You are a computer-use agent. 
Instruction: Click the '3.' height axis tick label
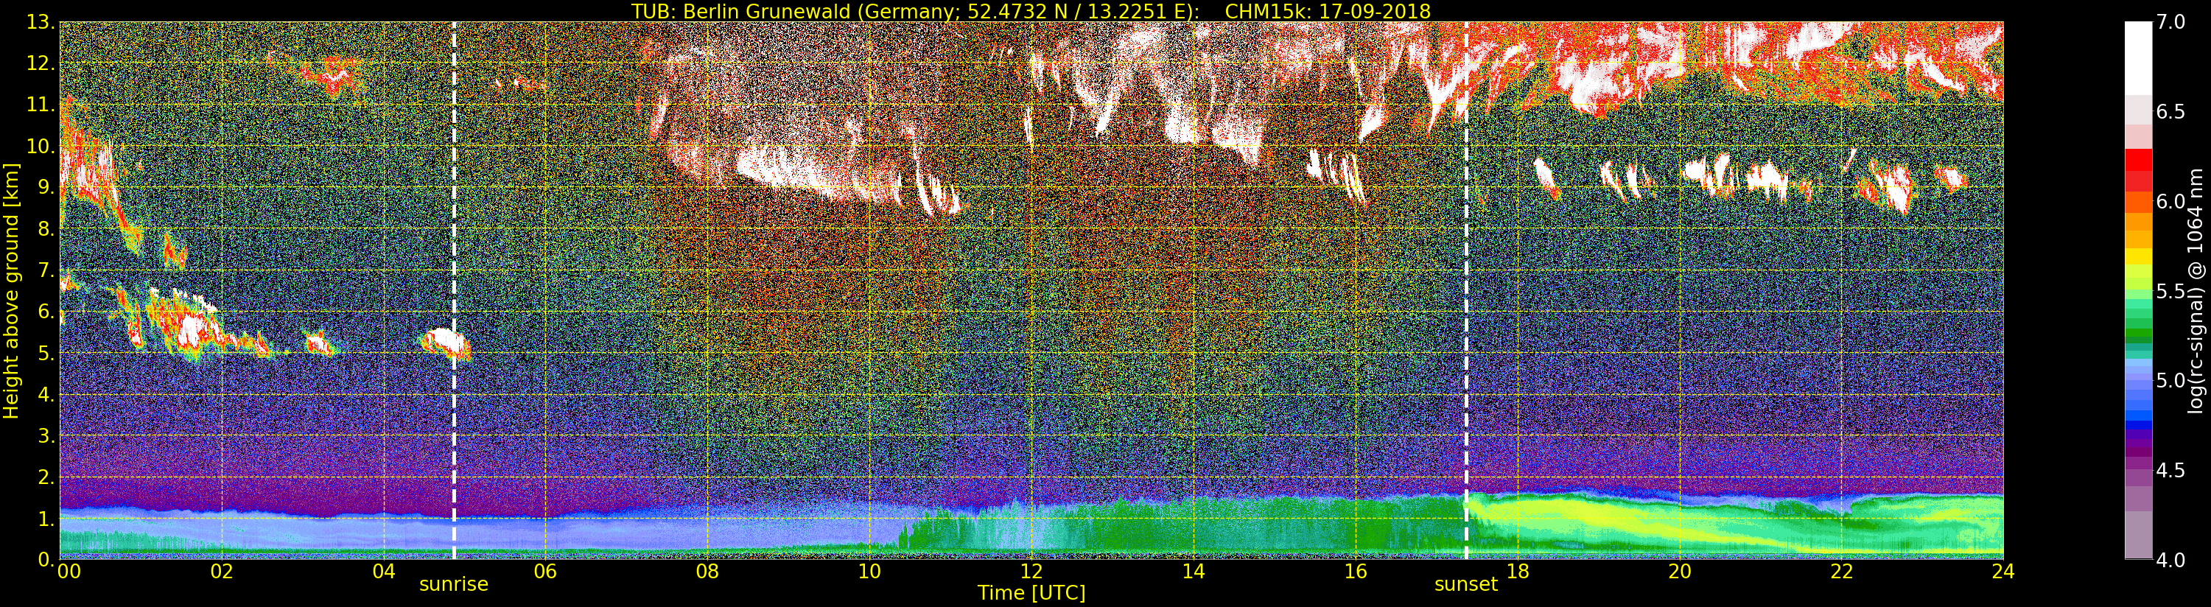coord(46,435)
